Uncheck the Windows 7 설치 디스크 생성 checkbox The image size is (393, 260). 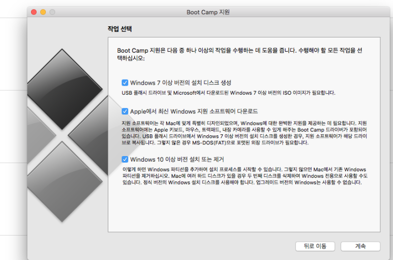click(x=125, y=83)
